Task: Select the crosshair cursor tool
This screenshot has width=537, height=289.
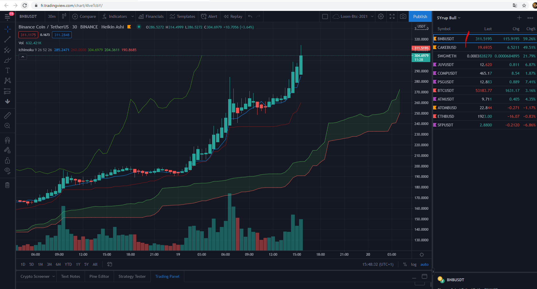Action: (x=7, y=29)
